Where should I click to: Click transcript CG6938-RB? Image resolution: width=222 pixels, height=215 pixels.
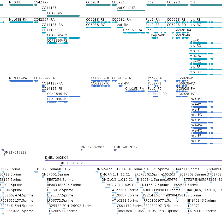tap(95, 19)
